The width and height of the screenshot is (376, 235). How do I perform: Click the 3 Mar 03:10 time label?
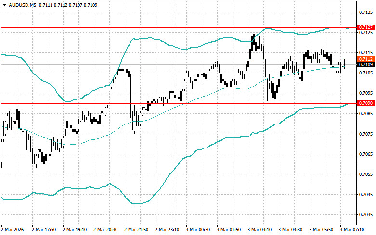(259, 230)
